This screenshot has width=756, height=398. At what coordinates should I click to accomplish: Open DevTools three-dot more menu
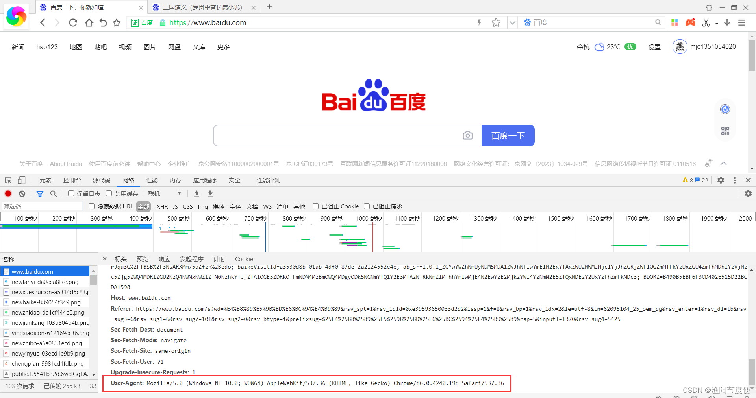click(735, 180)
